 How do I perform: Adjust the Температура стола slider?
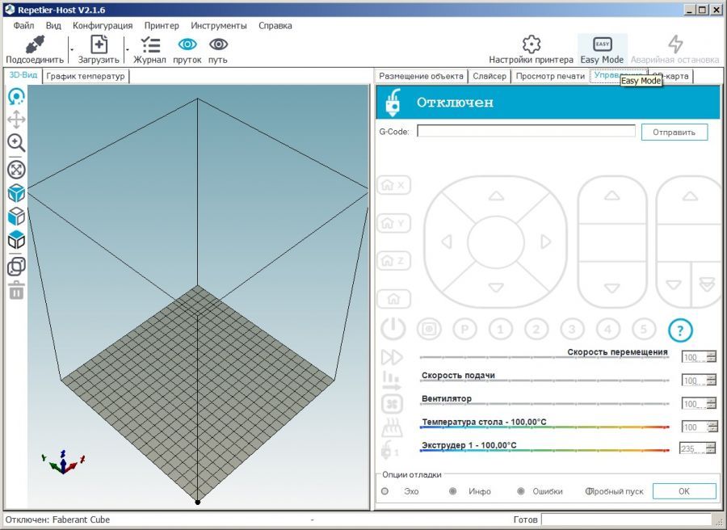tap(541, 427)
